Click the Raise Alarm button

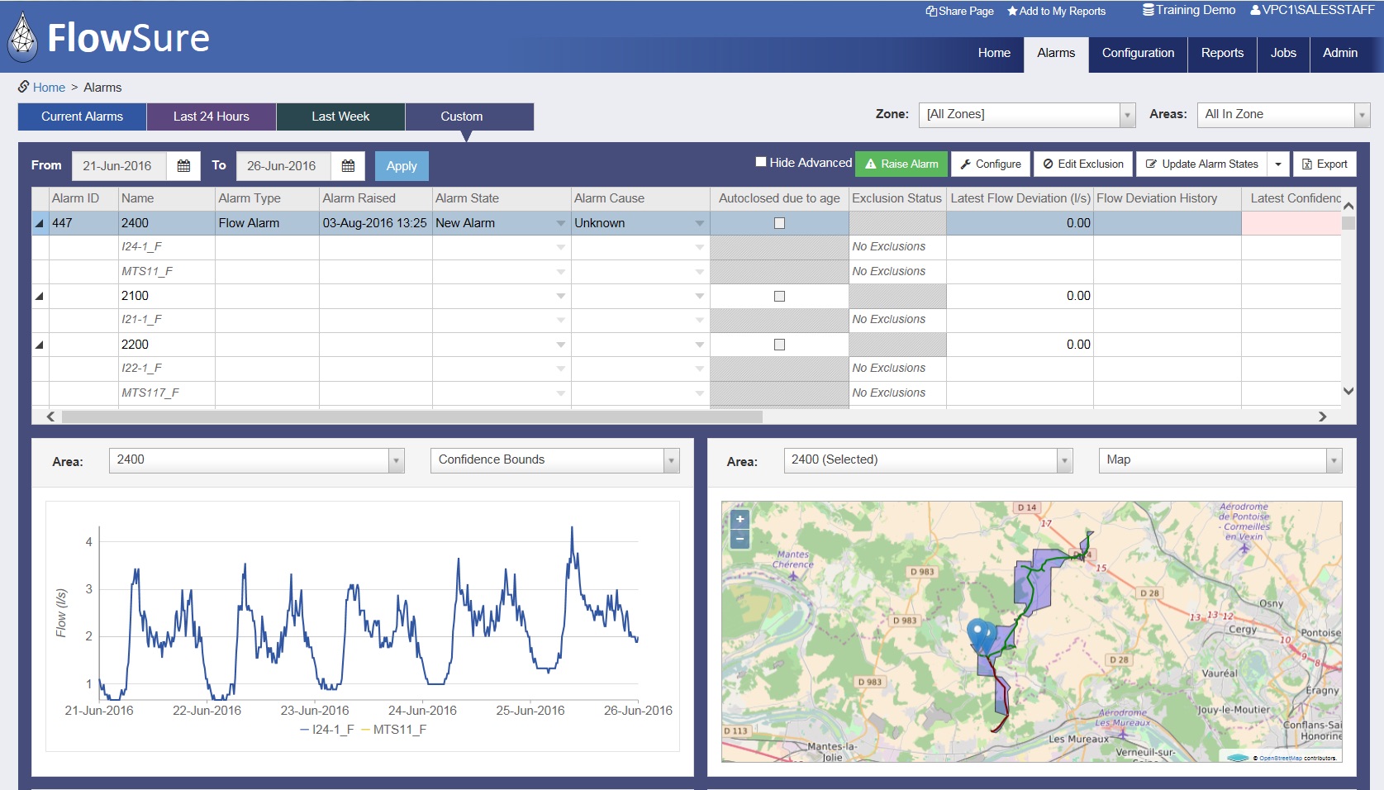point(901,164)
